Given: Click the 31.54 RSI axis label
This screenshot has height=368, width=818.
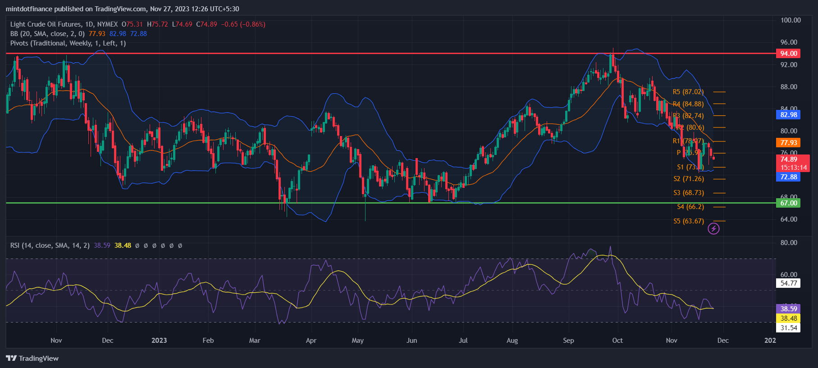Looking at the screenshot, I should tap(788, 328).
